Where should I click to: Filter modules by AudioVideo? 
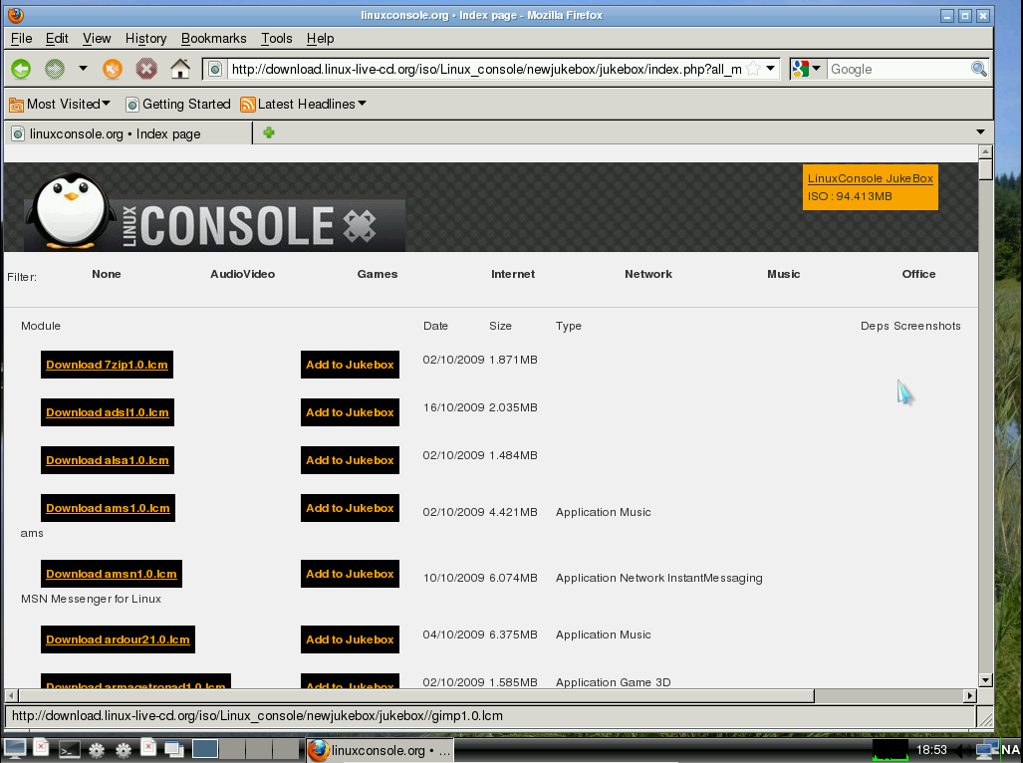(242, 274)
